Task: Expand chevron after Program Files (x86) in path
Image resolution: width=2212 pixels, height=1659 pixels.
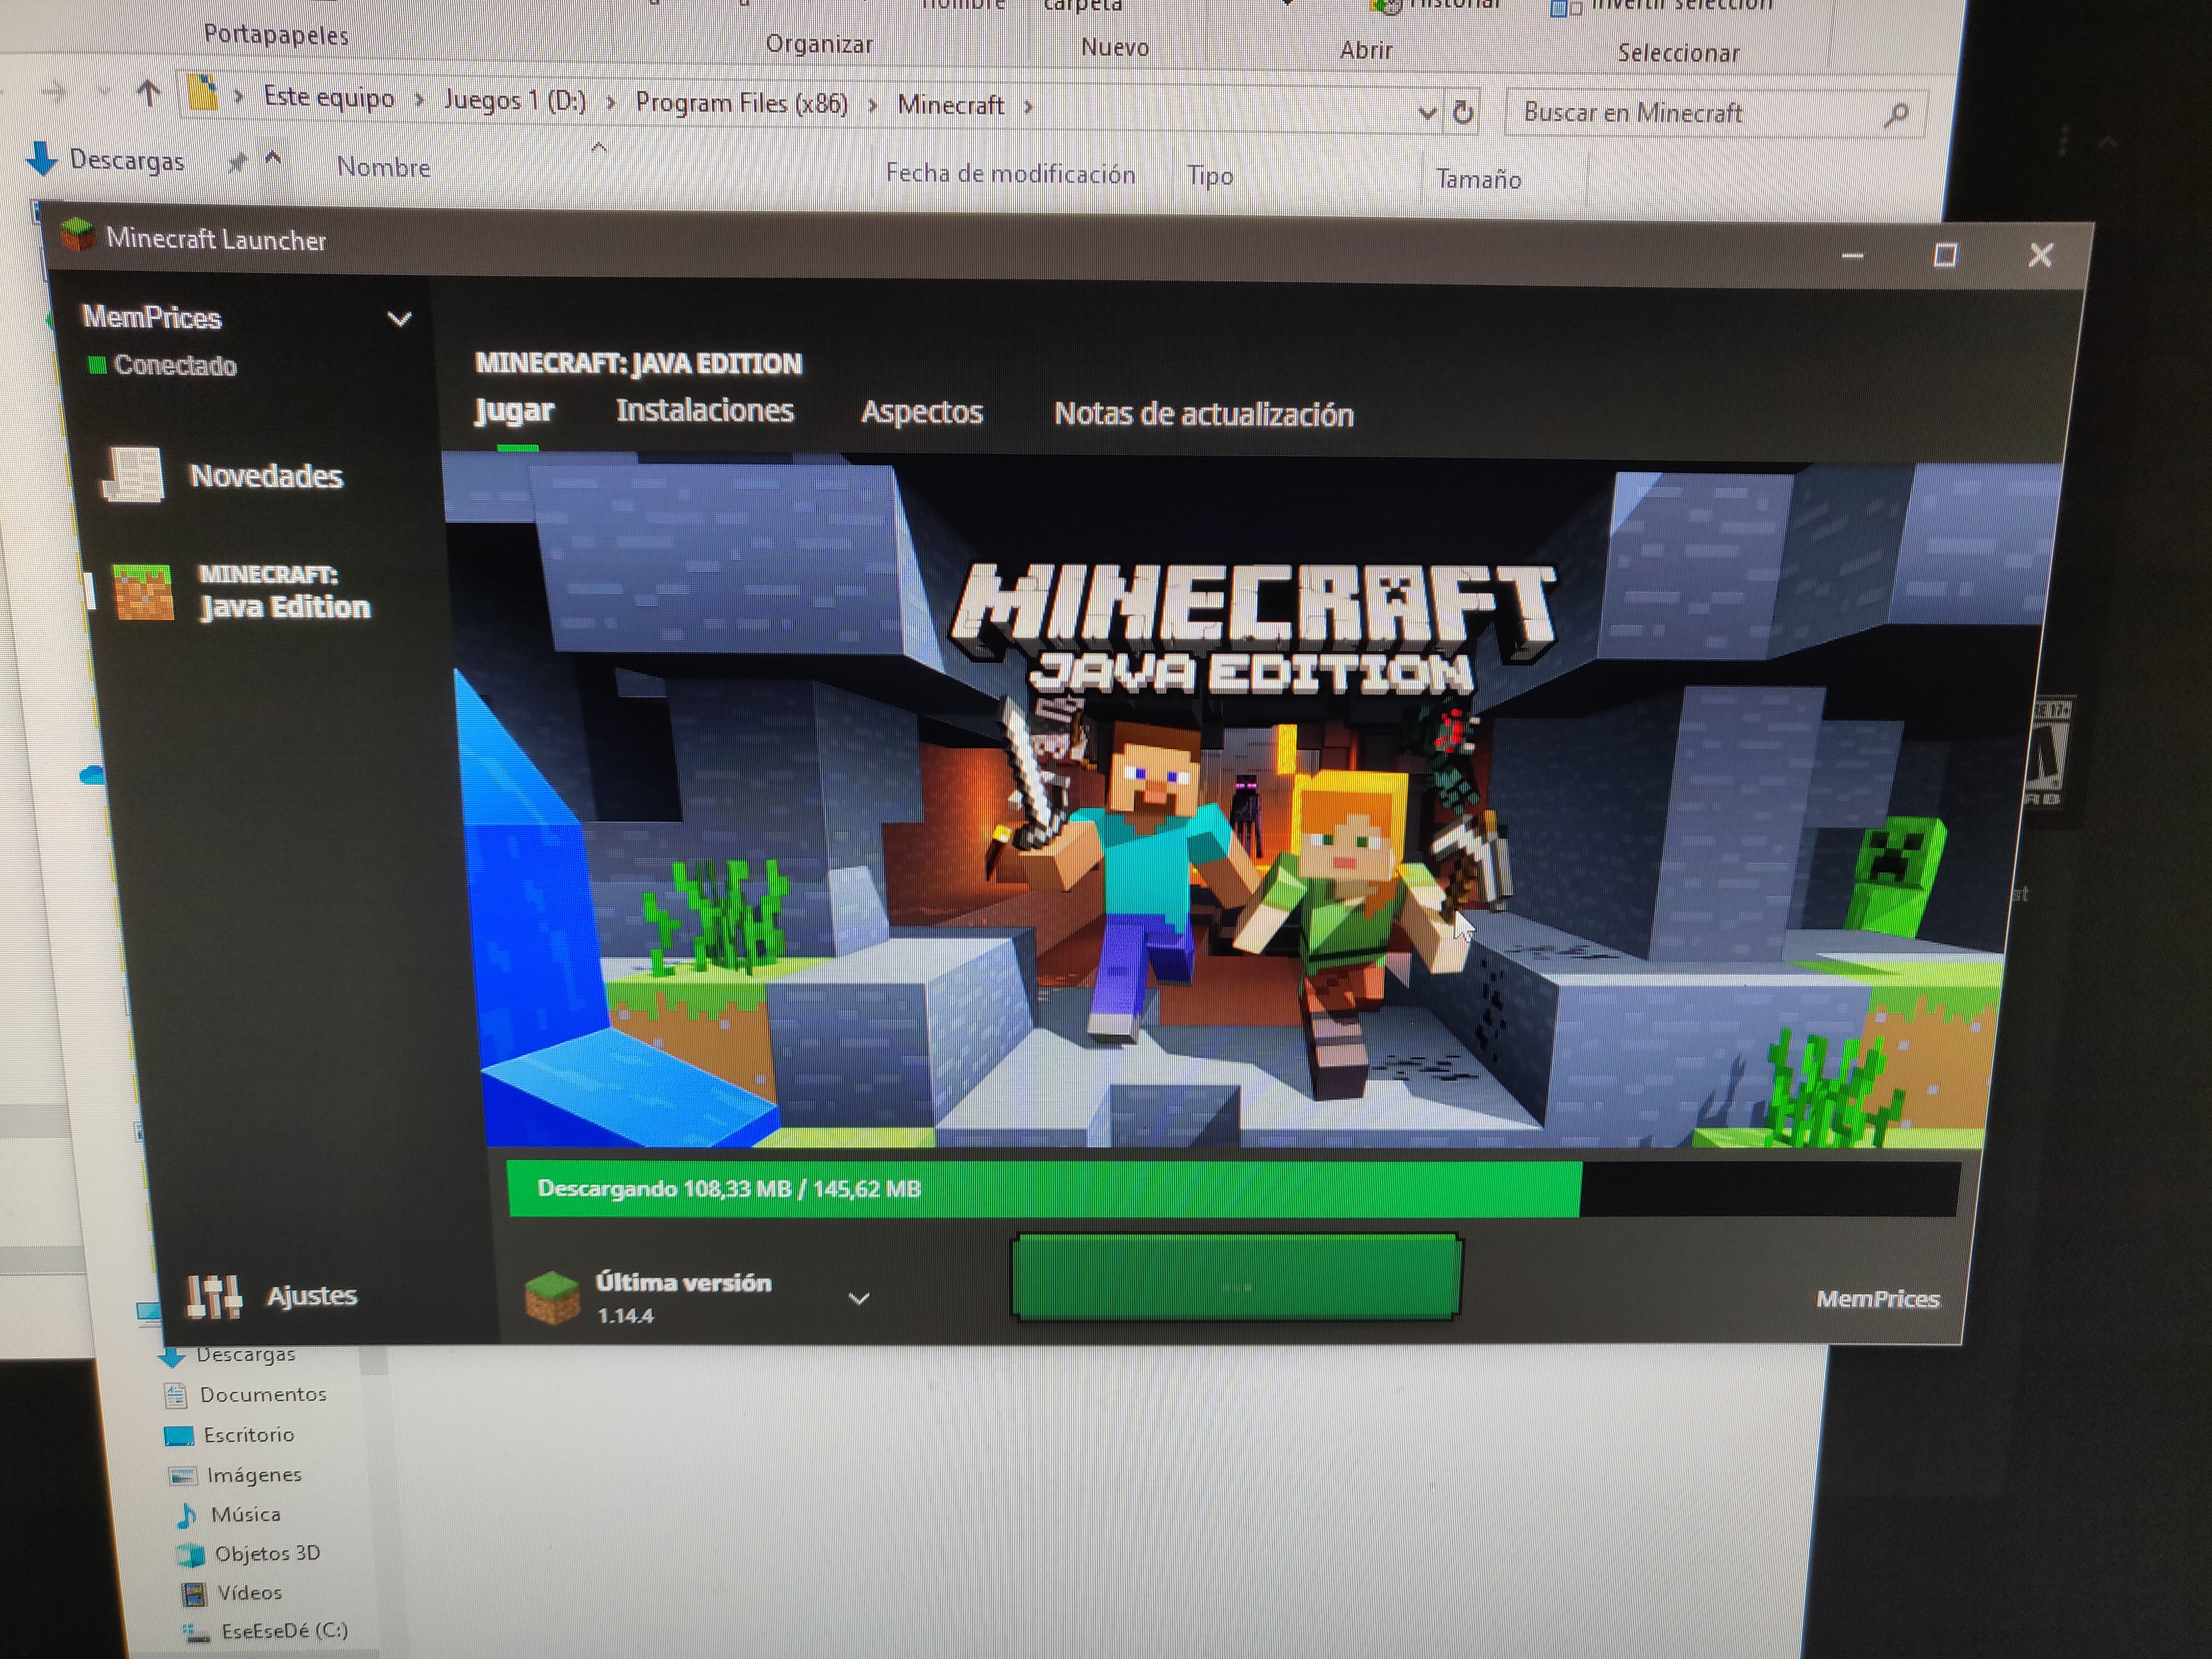Action: pyautogui.click(x=872, y=105)
